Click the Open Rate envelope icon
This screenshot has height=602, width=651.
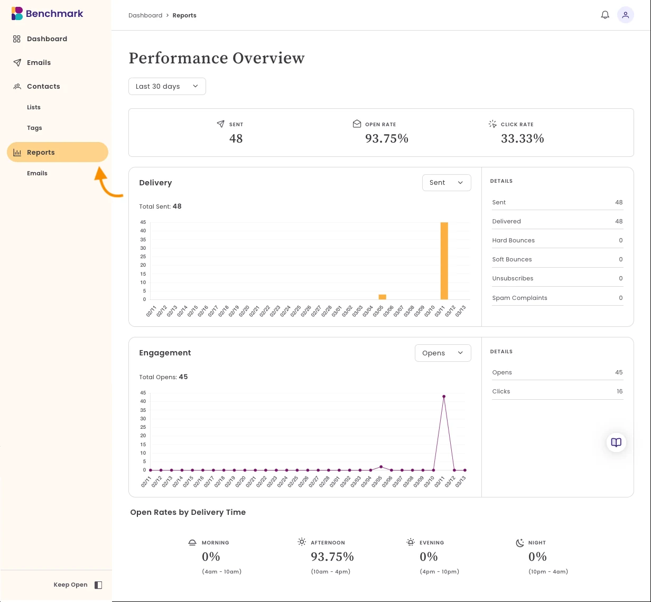[x=357, y=124]
